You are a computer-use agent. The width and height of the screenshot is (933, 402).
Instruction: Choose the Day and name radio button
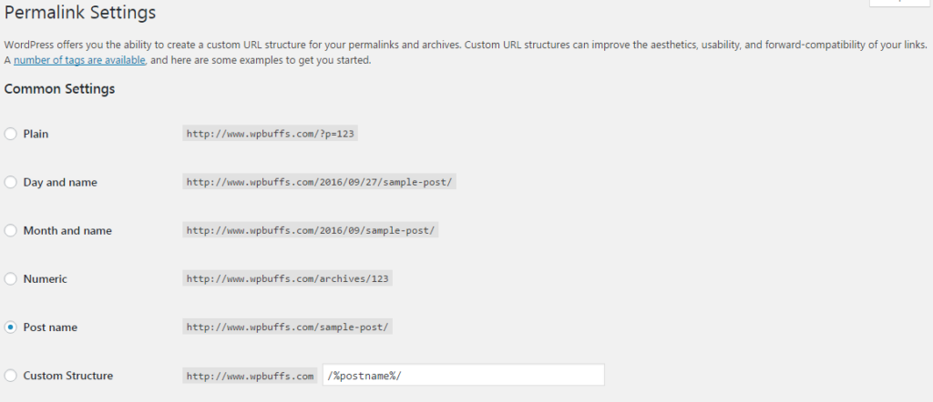click(x=11, y=182)
